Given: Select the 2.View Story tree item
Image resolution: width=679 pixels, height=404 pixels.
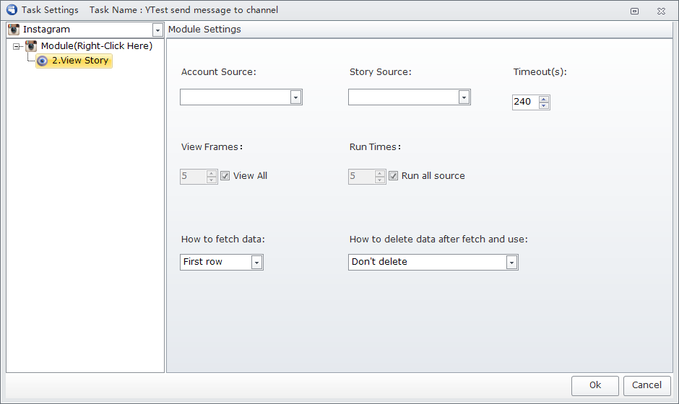Looking at the screenshot, I should pyautogui.click(x=74, y=61).
